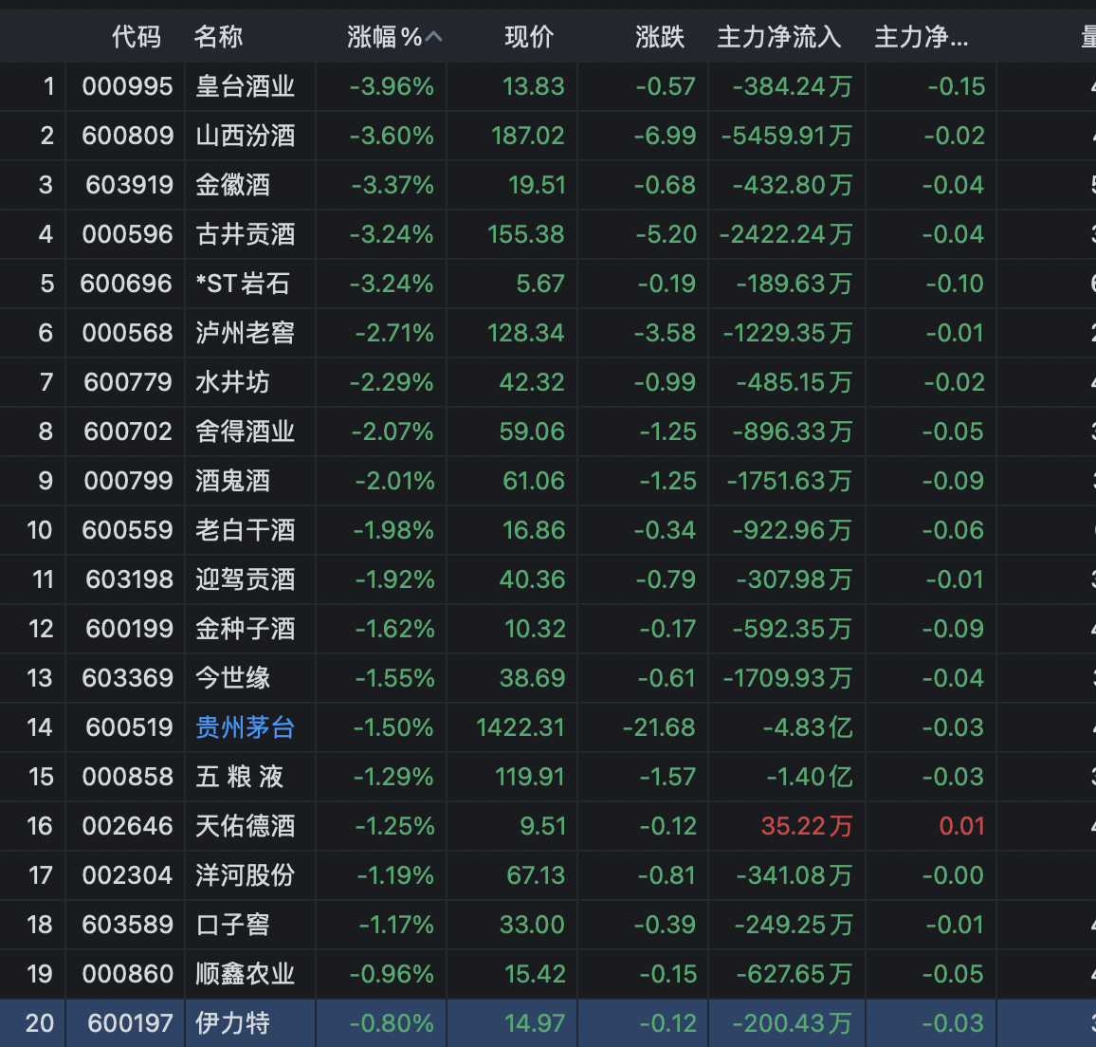The image size is (1096, 1047).
Task: Click stock code 000860
Action: [x=127, y=974]
